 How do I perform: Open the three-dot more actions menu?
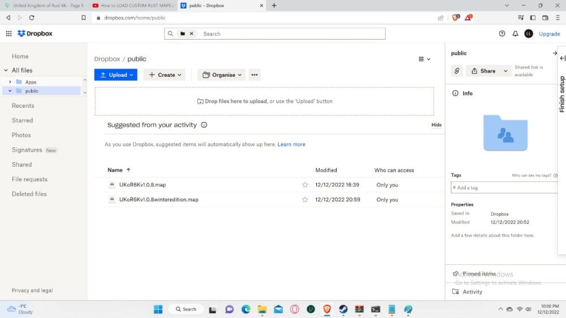tap(254, 75)
